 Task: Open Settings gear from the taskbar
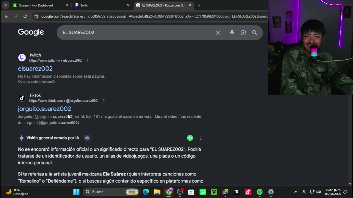(x=271, y=192)
